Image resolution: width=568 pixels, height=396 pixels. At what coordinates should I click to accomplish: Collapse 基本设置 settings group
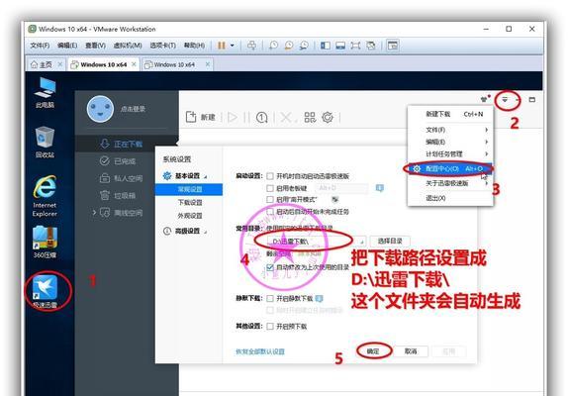click(185, 175)
